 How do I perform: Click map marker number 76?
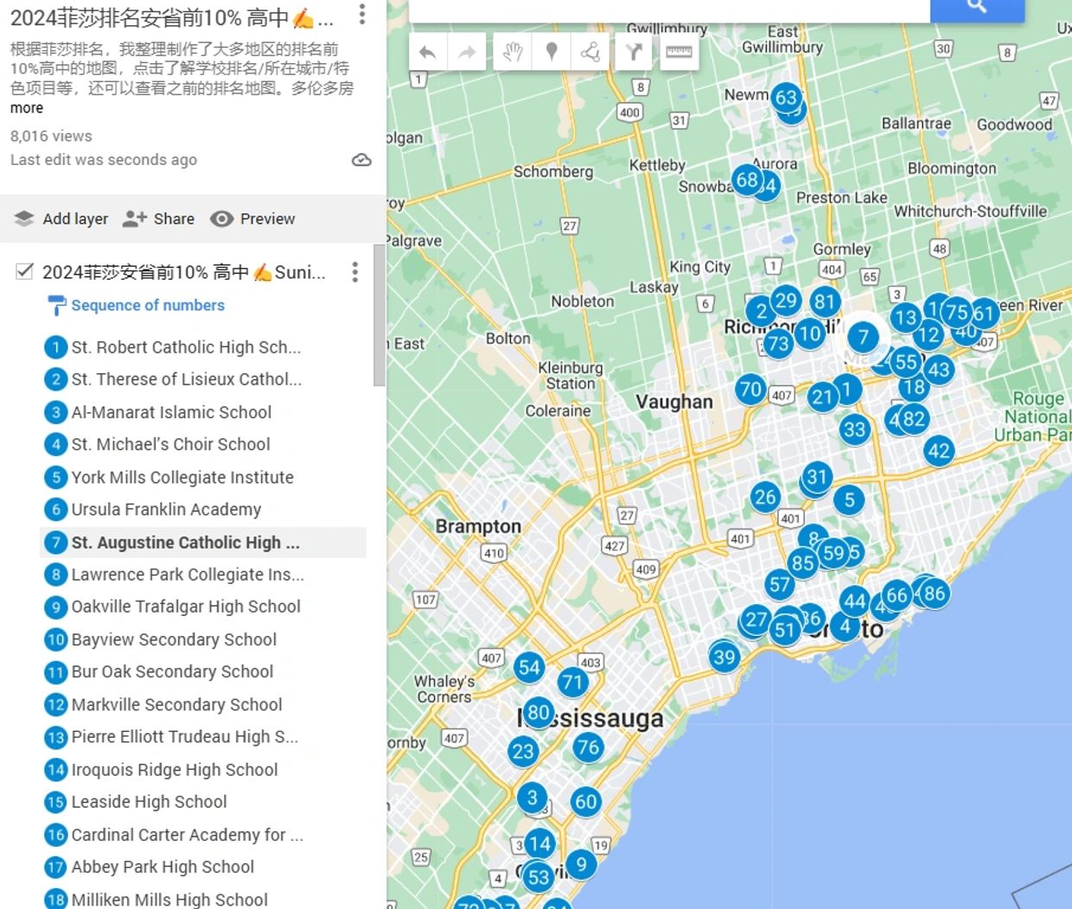click(588, 747)
